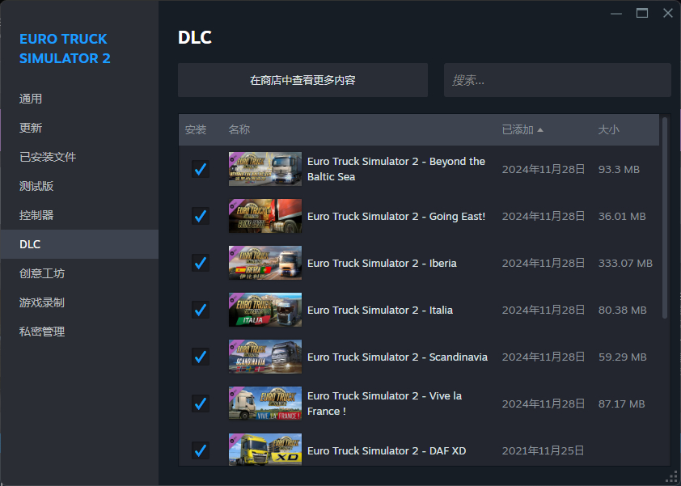Toggle the Italia DLC checkbox
The height and width of the screenshot is (486, 681).
point(201,310)
